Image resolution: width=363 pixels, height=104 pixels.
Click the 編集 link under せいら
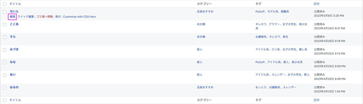click(x=13, y=17)
